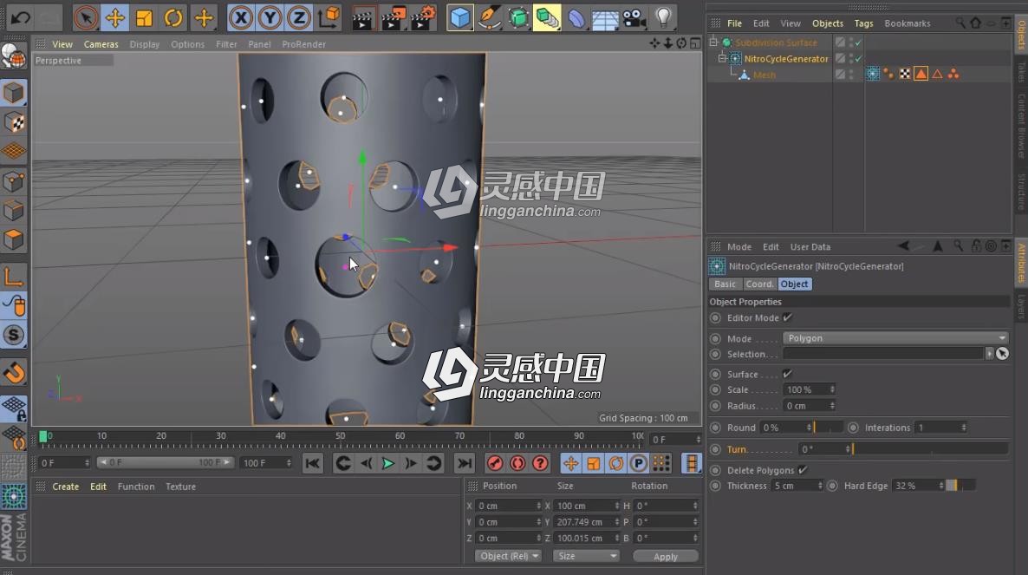Toggle the Delete Polygons checkbox
The image size is (1028, 575).
(803, 470)
